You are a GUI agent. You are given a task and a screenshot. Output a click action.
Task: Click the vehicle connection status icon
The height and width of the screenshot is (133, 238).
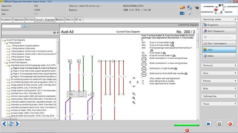pyautogui.click(x=182, y=7)
